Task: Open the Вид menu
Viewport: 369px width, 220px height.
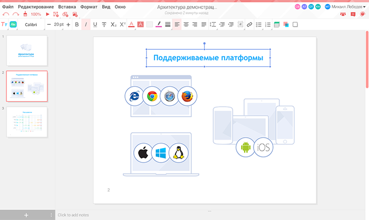Action: click(x=106, y=7)
